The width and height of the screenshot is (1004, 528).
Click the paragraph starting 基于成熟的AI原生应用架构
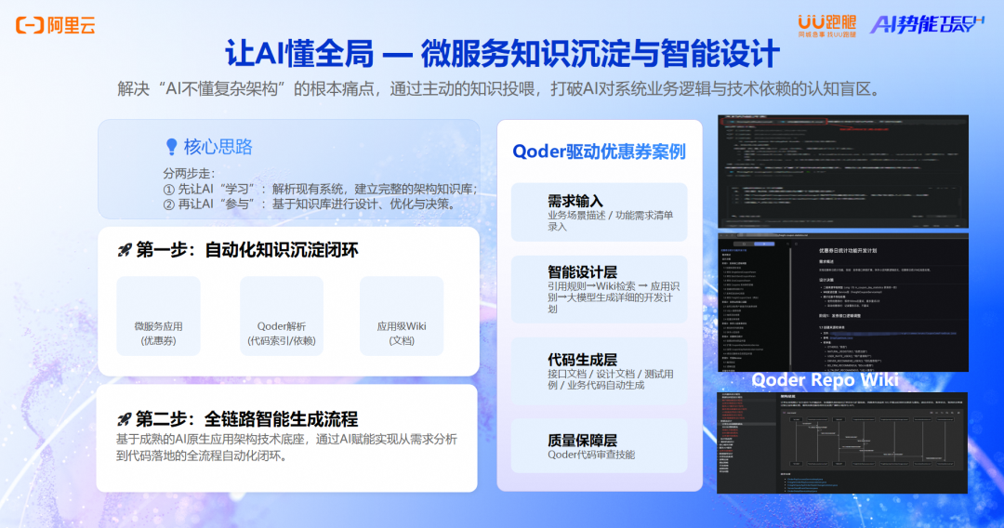coord(286,447)
